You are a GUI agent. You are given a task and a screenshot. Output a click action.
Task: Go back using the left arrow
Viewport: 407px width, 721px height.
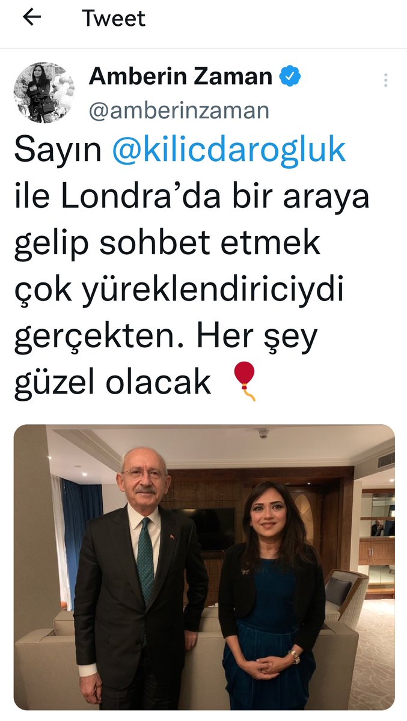coord(31,17)
